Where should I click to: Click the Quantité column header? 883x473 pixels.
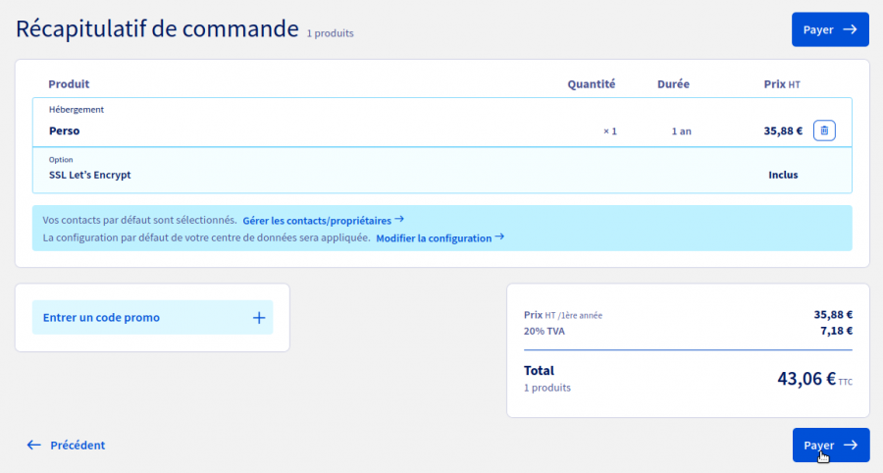[591, 84]
